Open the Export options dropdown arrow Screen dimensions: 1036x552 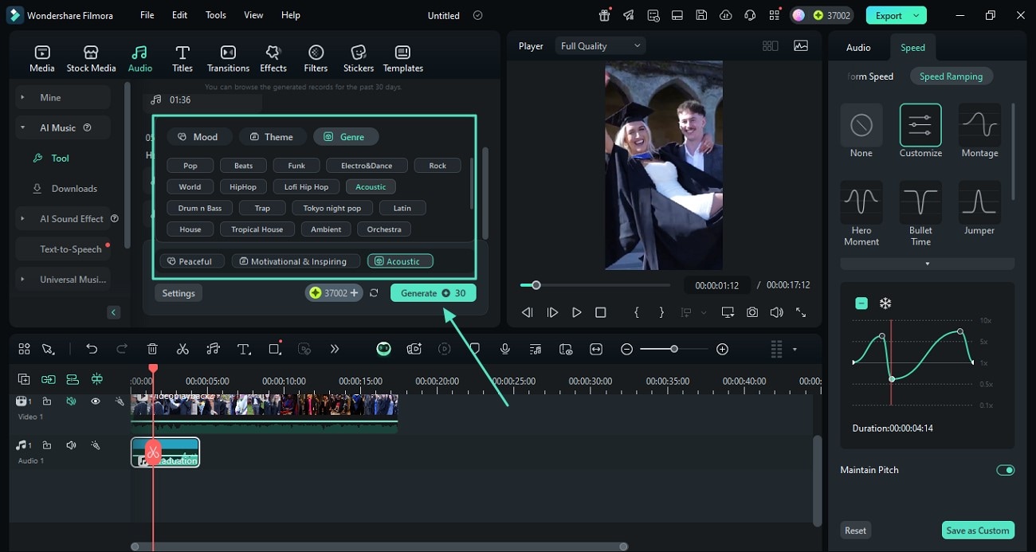916,15
